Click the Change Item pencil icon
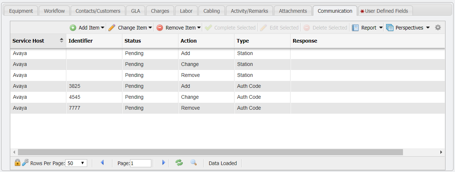 112,28
